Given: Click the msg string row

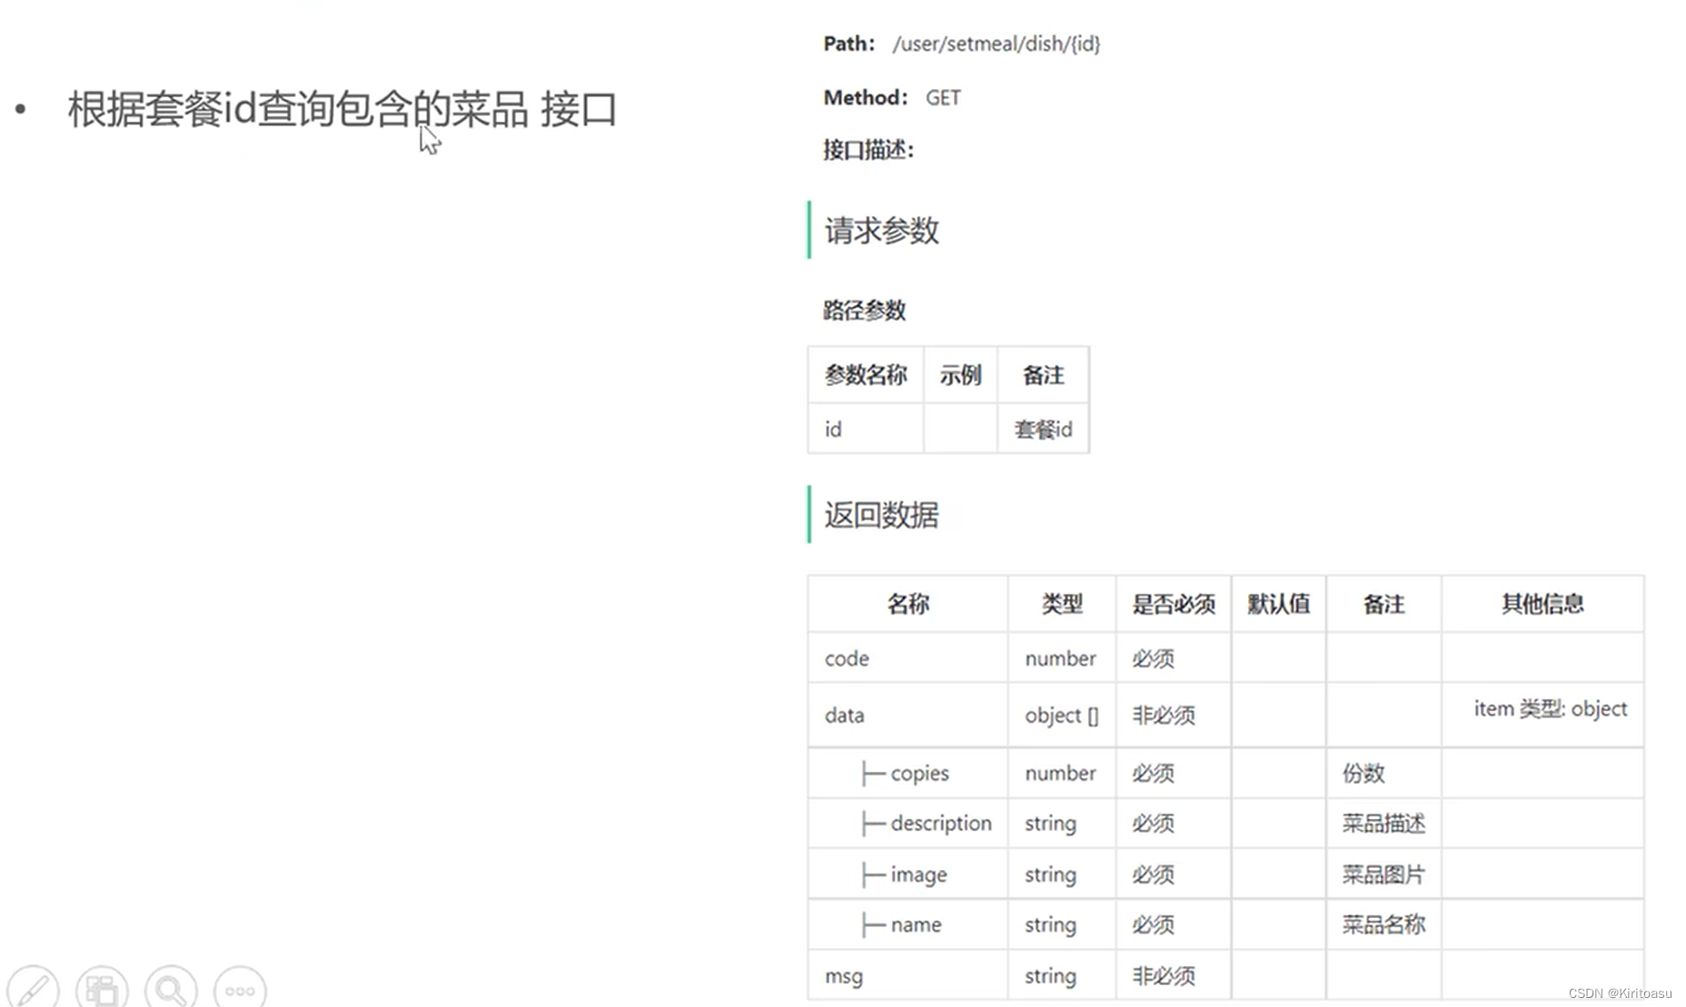Looking at the screenshot, I should (x=843, y=975).
